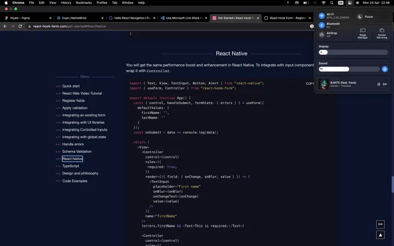The image size is (394, 246).
Task: Reload the current page
Action: 20,26
